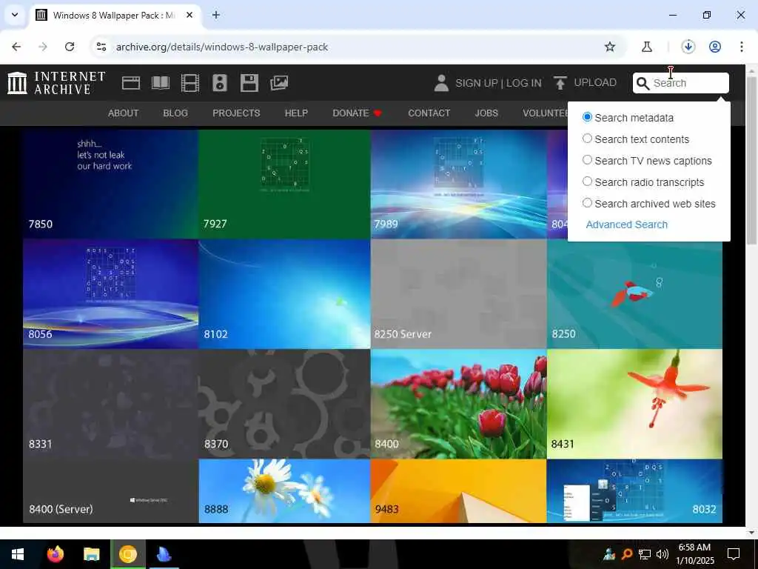Open the 8400 tulips wallpaper thumbnail

coord(459,404)
